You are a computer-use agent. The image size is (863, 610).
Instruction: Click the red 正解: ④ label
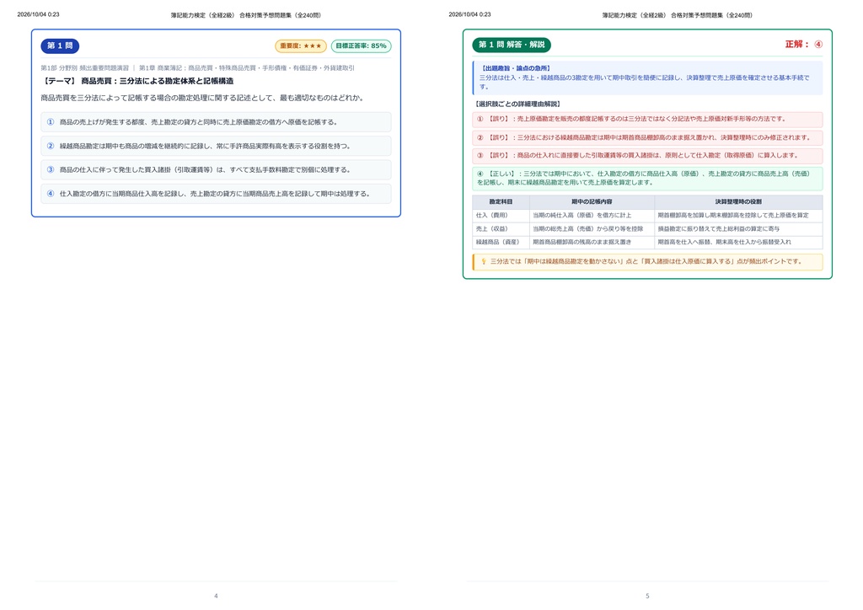[x=803, y=45]
